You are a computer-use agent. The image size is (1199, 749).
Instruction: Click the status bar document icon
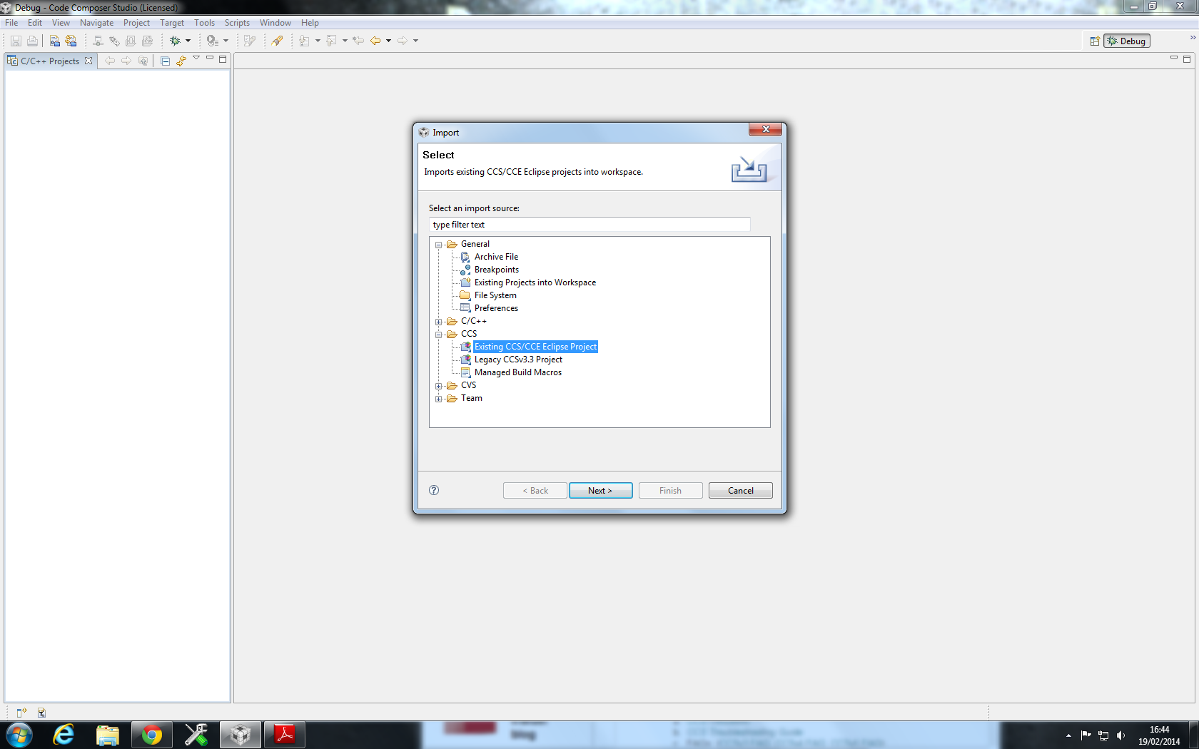click(x=41, y=713)
